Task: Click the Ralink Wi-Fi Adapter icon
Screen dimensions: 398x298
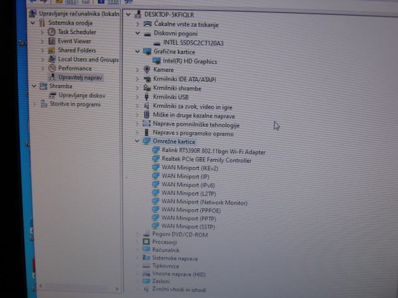Action: [156, 150]
